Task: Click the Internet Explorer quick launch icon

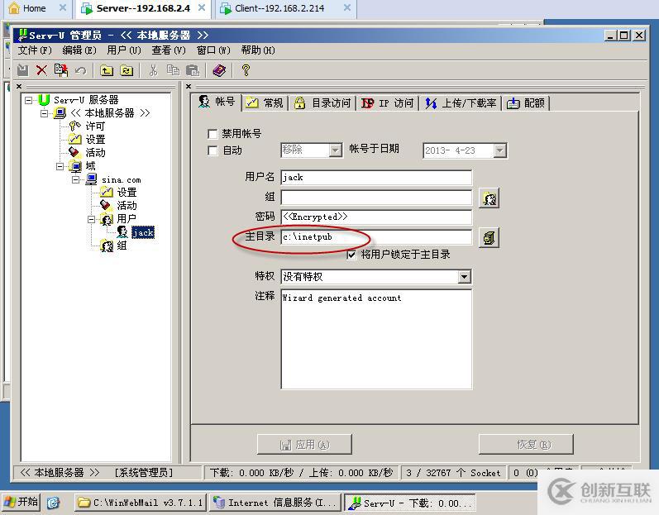Action: coord(53,503)
